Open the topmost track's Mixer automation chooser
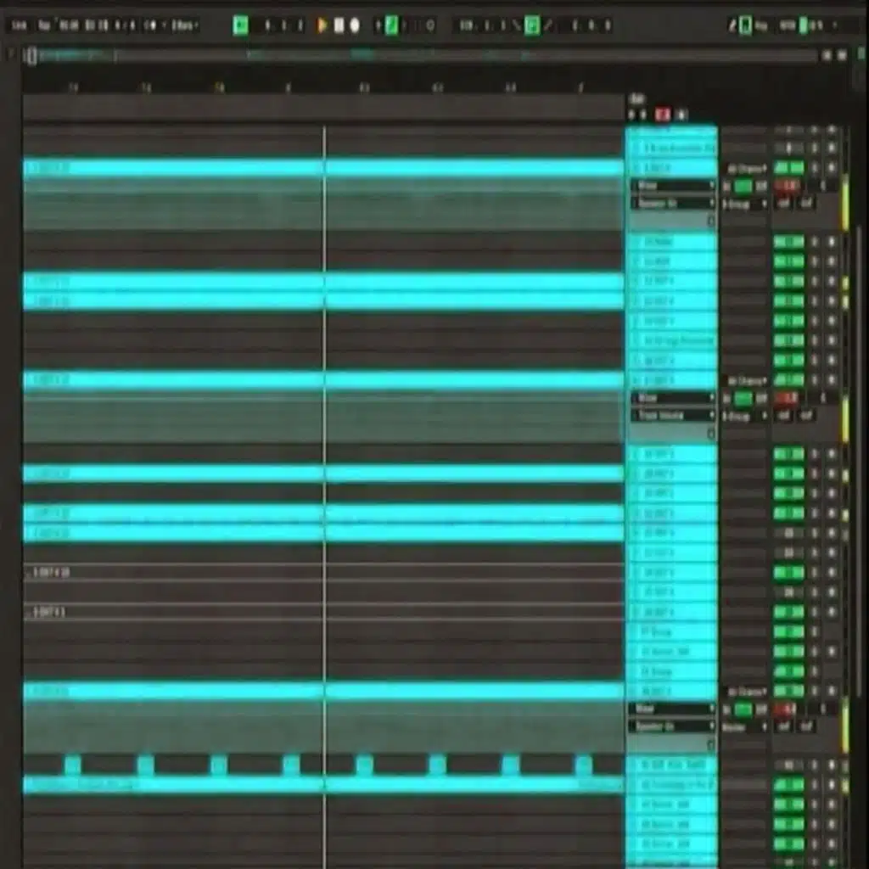 672,185
